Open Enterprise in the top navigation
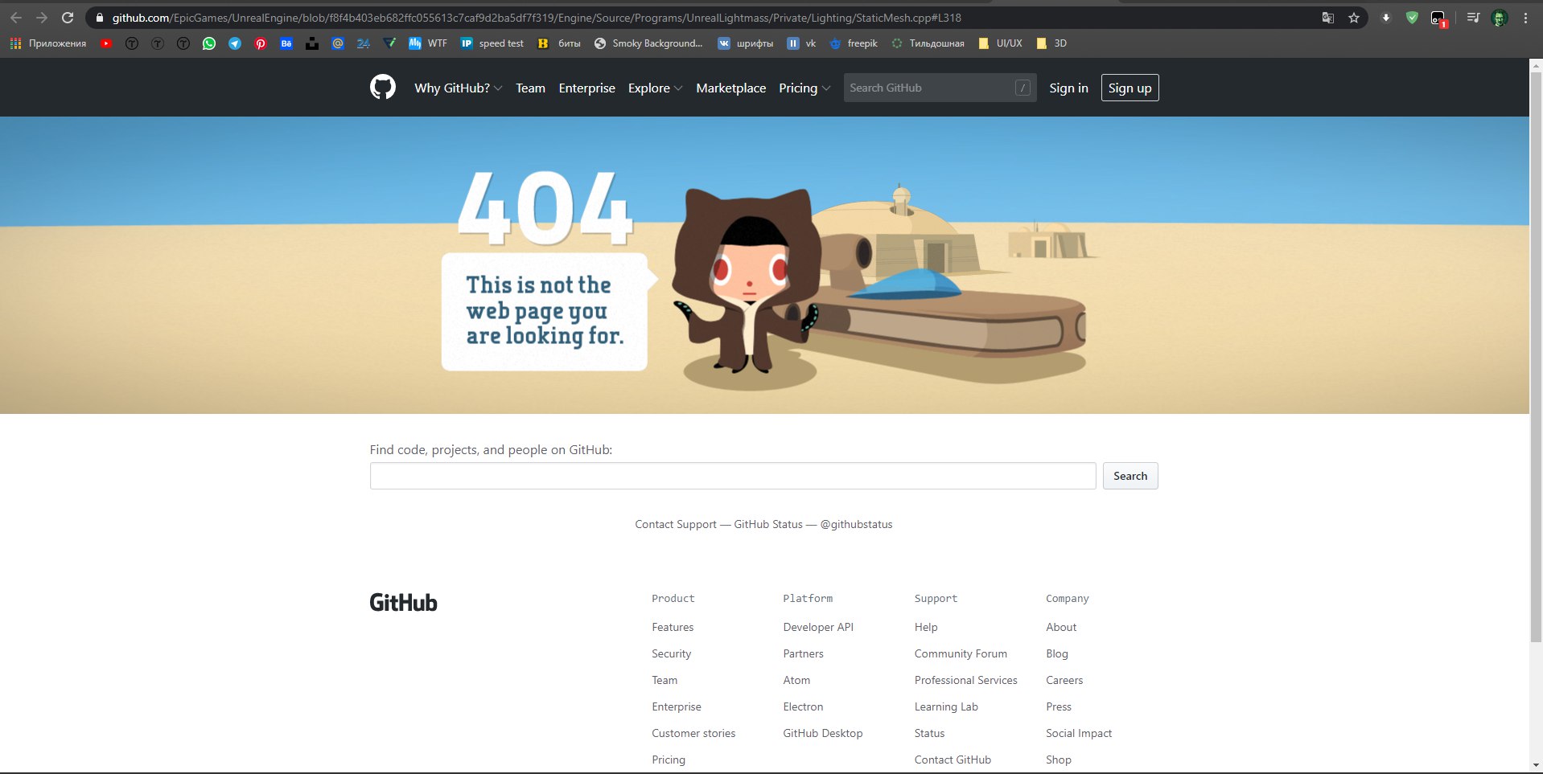The image size is (1543, 774). point(586,88)
